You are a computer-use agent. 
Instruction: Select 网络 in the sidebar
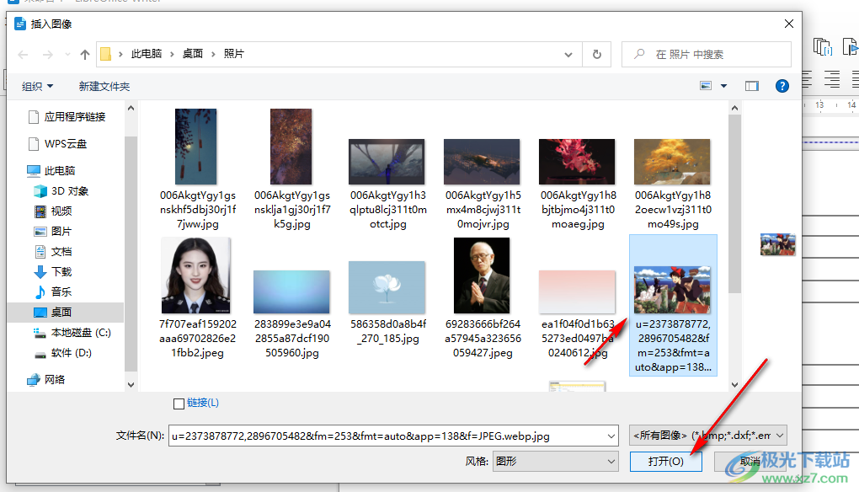click(46, 379)
